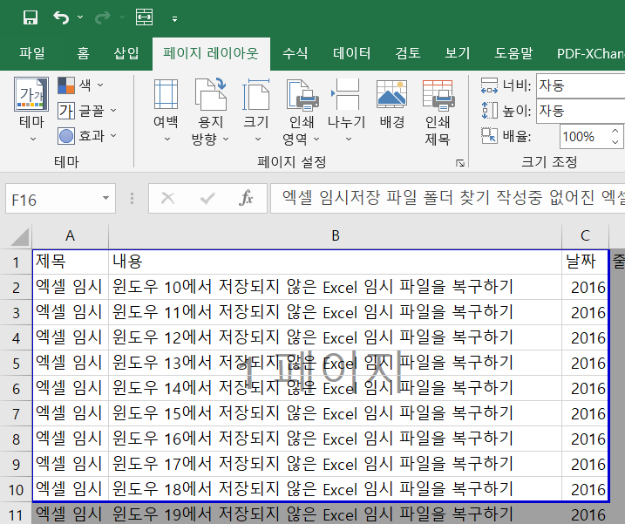The image size is (625, 524).
Task: Select the 페이지 레이아웃 tab
Action: tap(211, 53)
